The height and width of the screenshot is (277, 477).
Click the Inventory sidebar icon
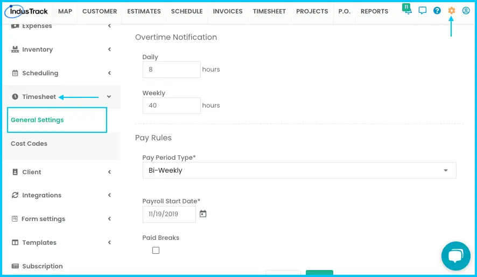tap(15, 49)
